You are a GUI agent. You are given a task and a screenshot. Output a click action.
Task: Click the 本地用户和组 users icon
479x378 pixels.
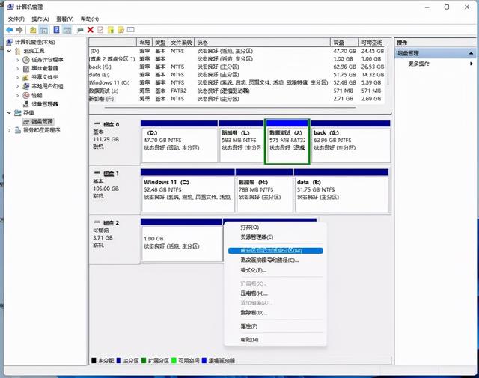click(26, 86)
